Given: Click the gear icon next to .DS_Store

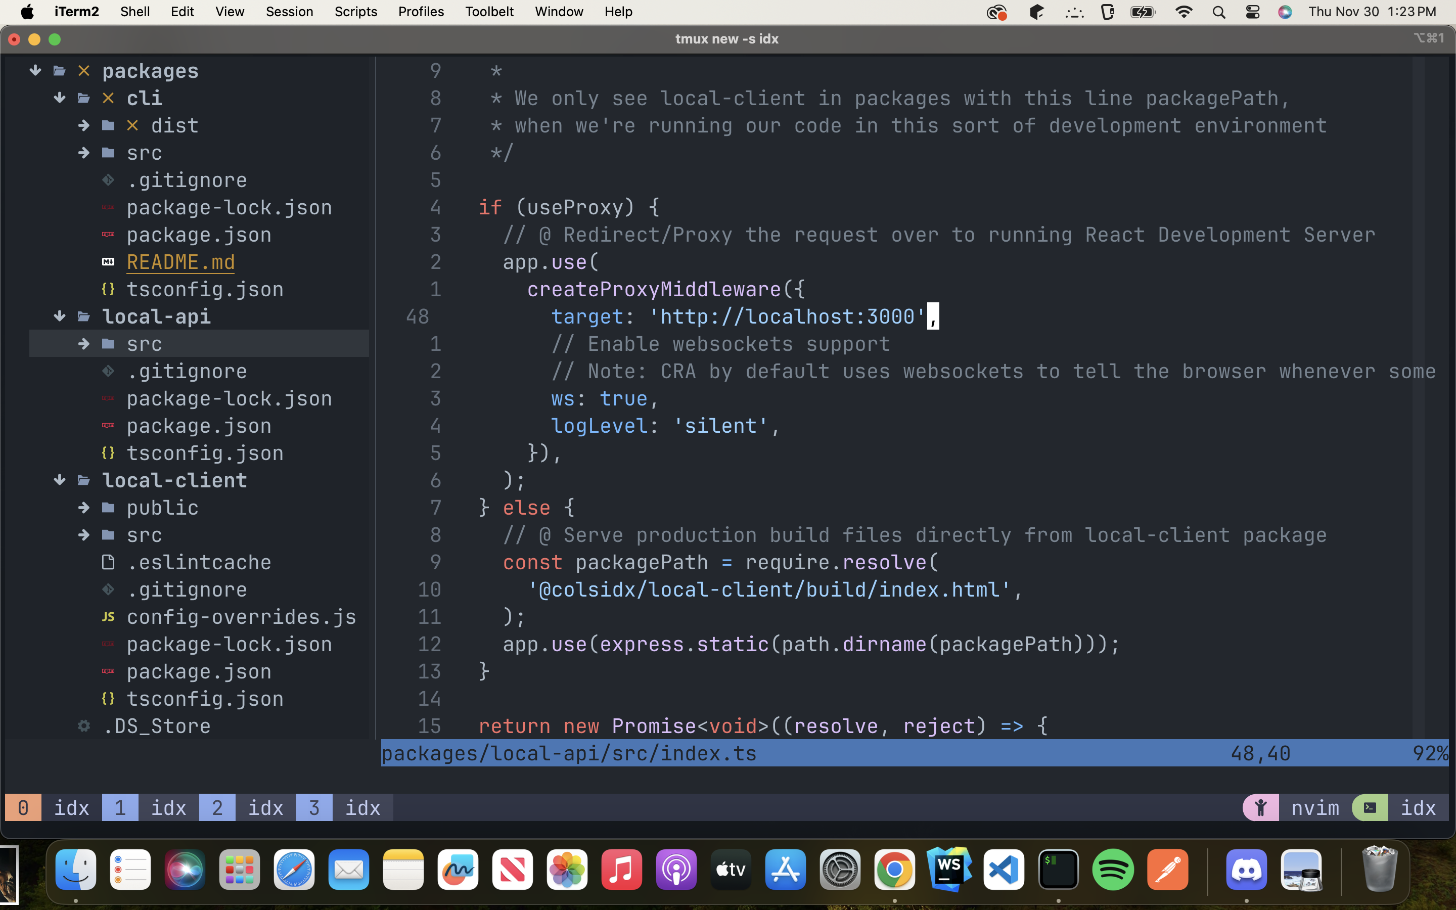Looking at the screenshot, I should (83, 726).
